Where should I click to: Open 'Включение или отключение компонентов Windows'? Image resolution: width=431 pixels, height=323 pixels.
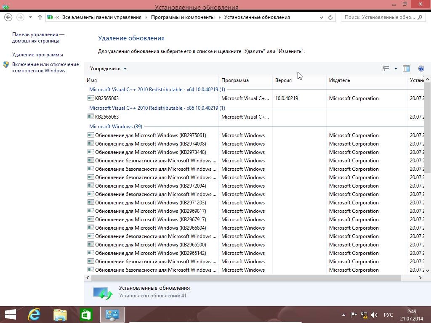coord(45,67)
